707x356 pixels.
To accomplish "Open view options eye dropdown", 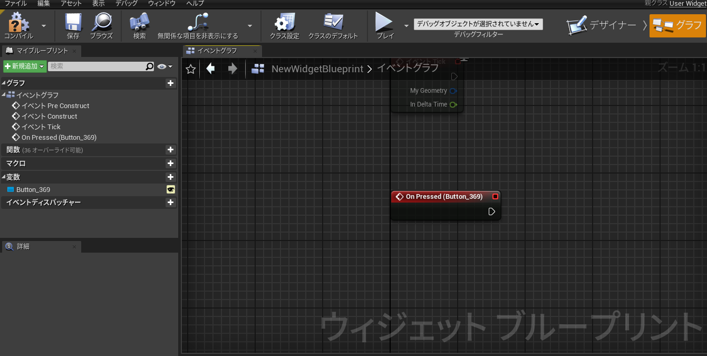I will (x=164, y=66).
